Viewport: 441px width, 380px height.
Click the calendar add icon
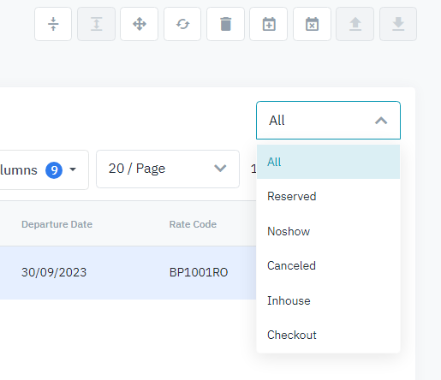click(269, 24)
